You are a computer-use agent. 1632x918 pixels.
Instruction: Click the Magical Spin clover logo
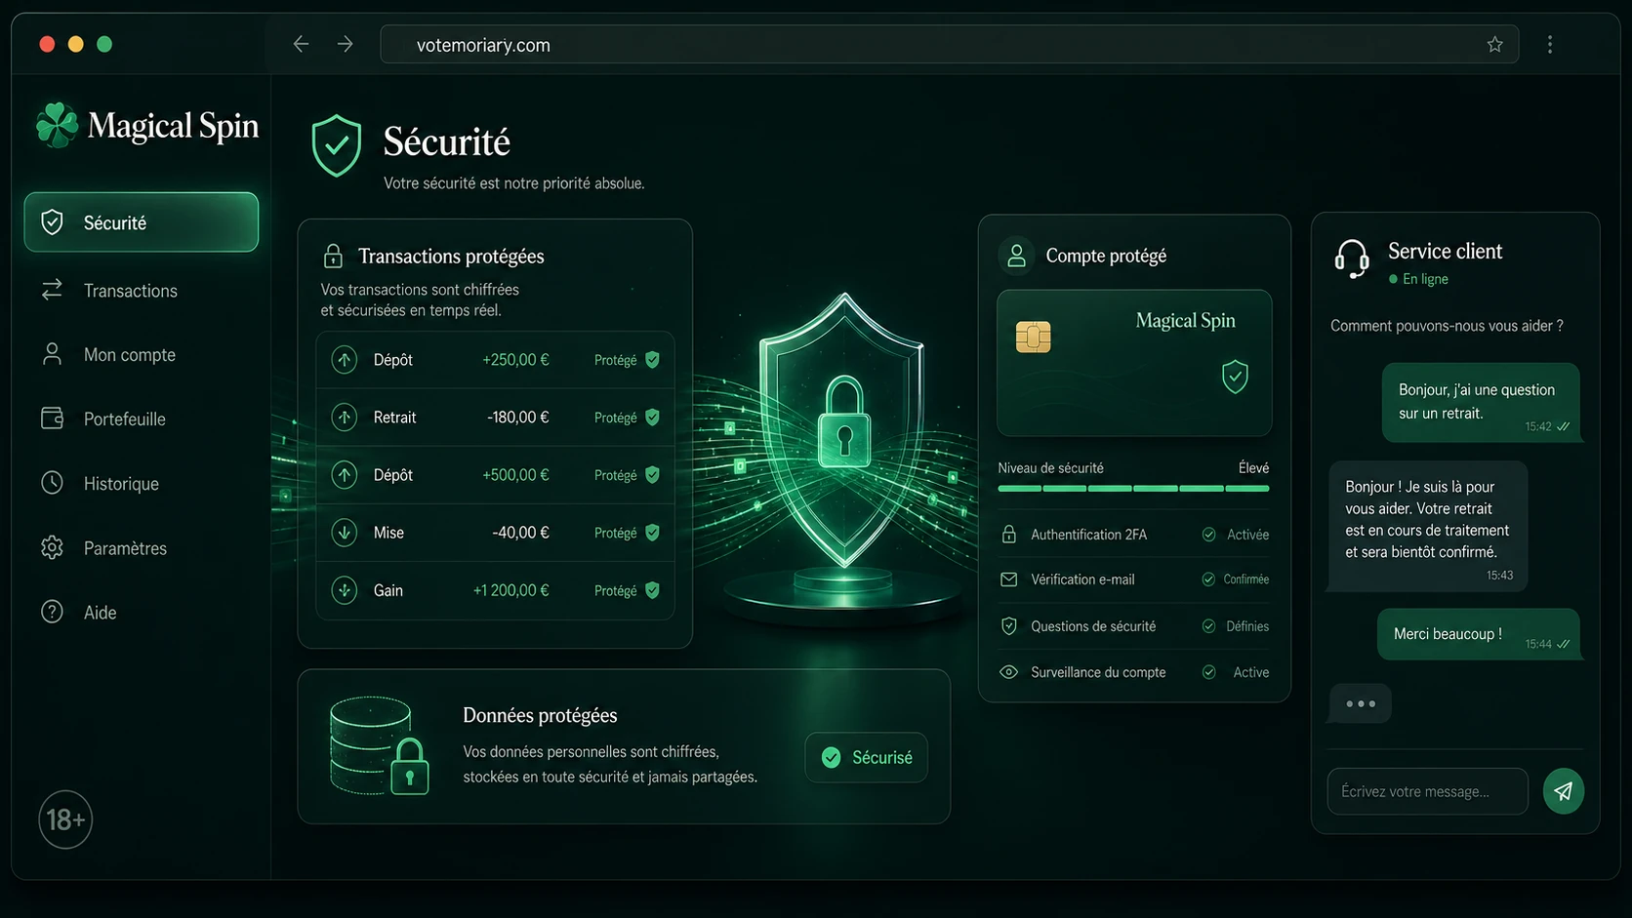[57, 126]
